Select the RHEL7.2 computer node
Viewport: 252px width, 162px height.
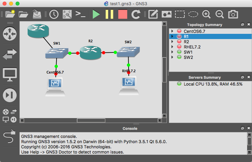tap(129, 86)
